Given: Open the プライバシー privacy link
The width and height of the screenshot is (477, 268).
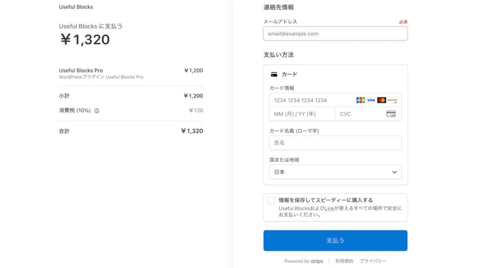Looking at the screenshot, I should point(373,261).
